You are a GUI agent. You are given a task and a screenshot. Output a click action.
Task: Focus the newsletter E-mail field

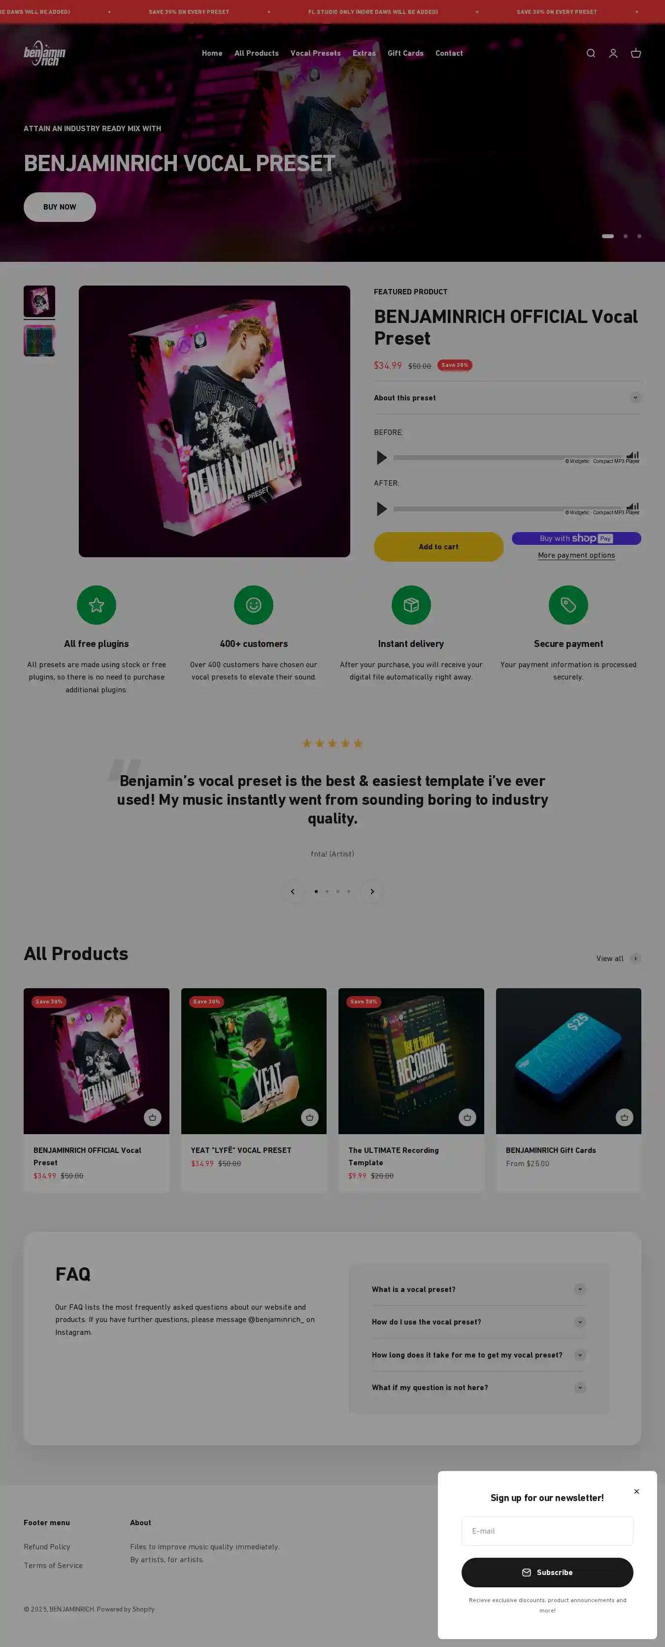[547, 1531]
